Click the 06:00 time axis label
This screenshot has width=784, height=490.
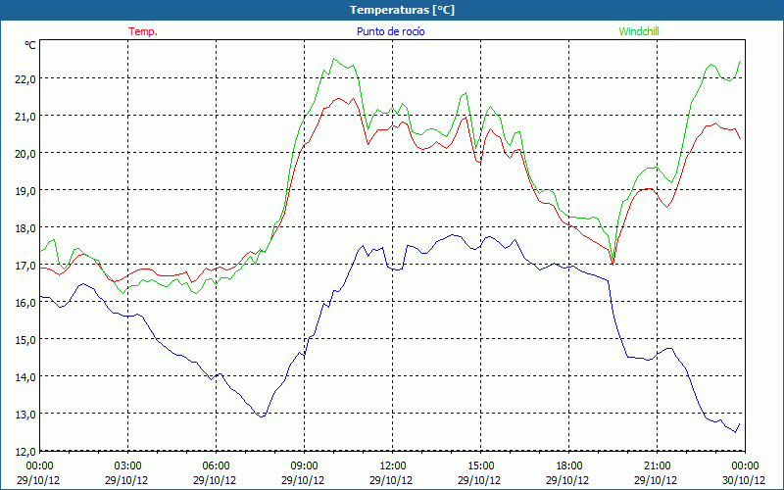click(216, 466)
